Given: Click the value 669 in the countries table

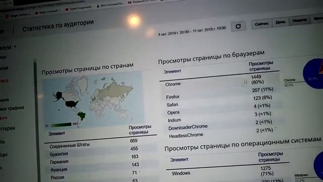Looking at the screenshot, I should tap(134, 141).
